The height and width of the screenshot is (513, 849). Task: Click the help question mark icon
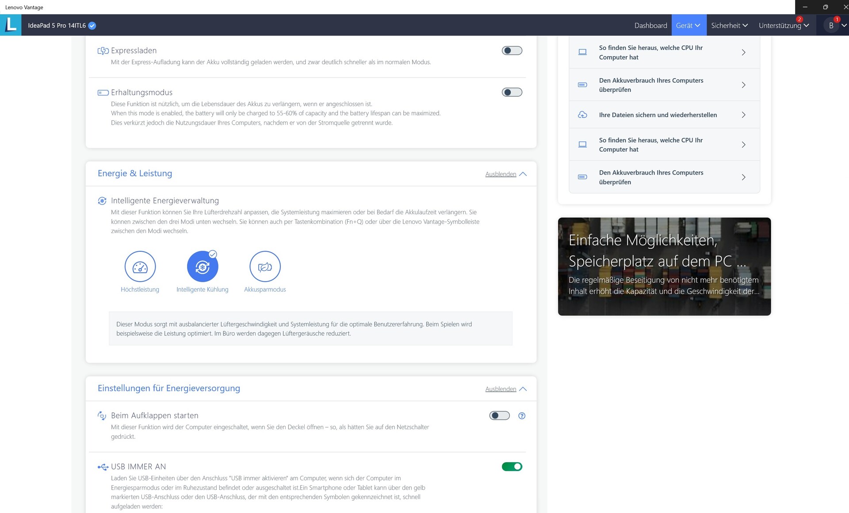(x=522, y=416)
